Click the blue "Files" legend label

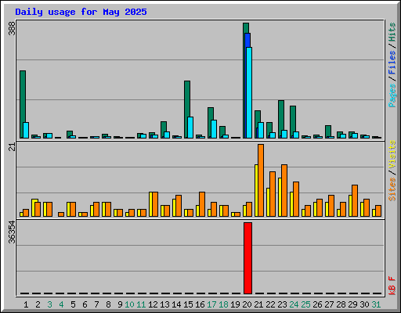click(392, 63)
